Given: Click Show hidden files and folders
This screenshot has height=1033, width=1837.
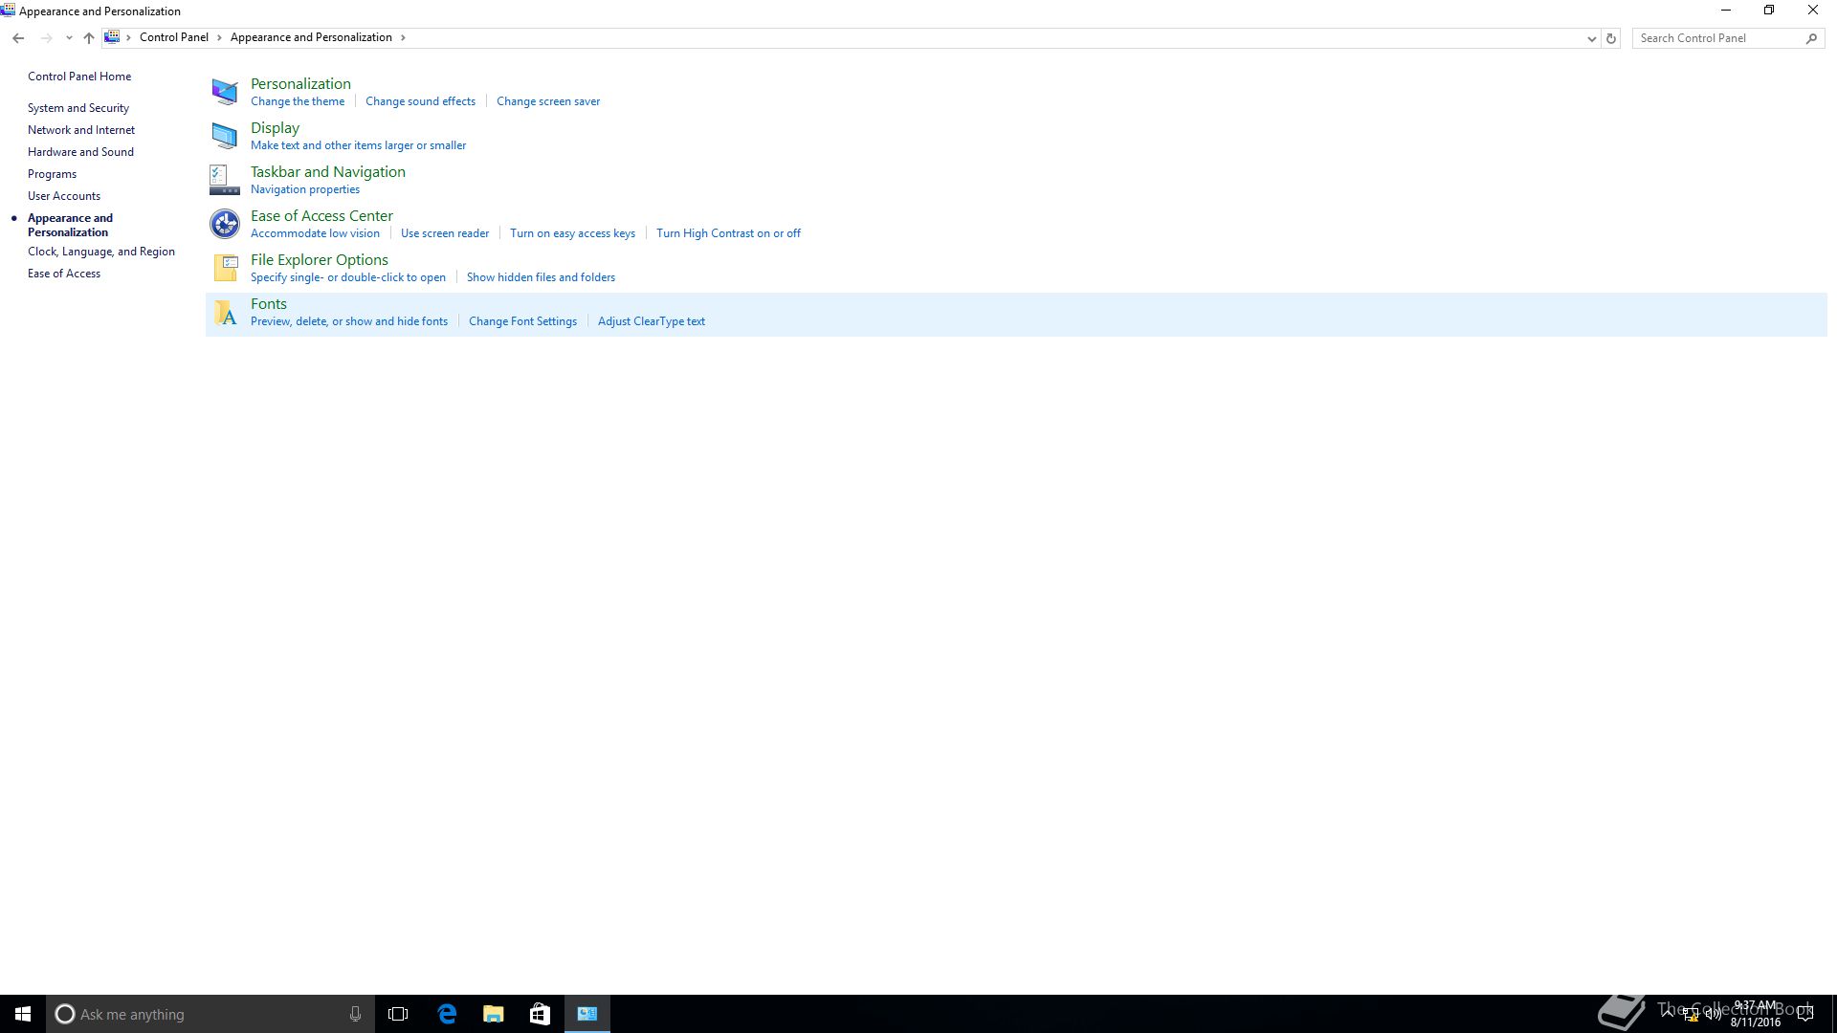Looking at the screenshot, I should [541, 277].
